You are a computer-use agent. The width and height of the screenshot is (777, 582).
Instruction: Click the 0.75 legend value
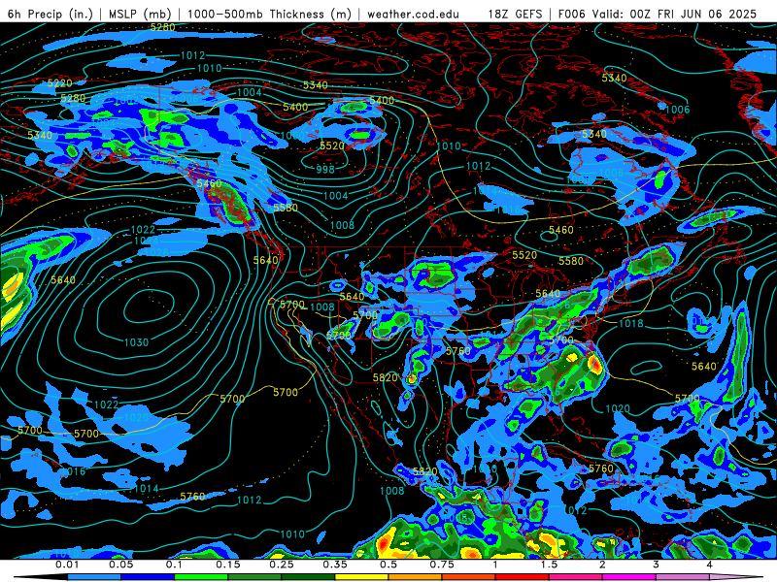click(442, 565)
